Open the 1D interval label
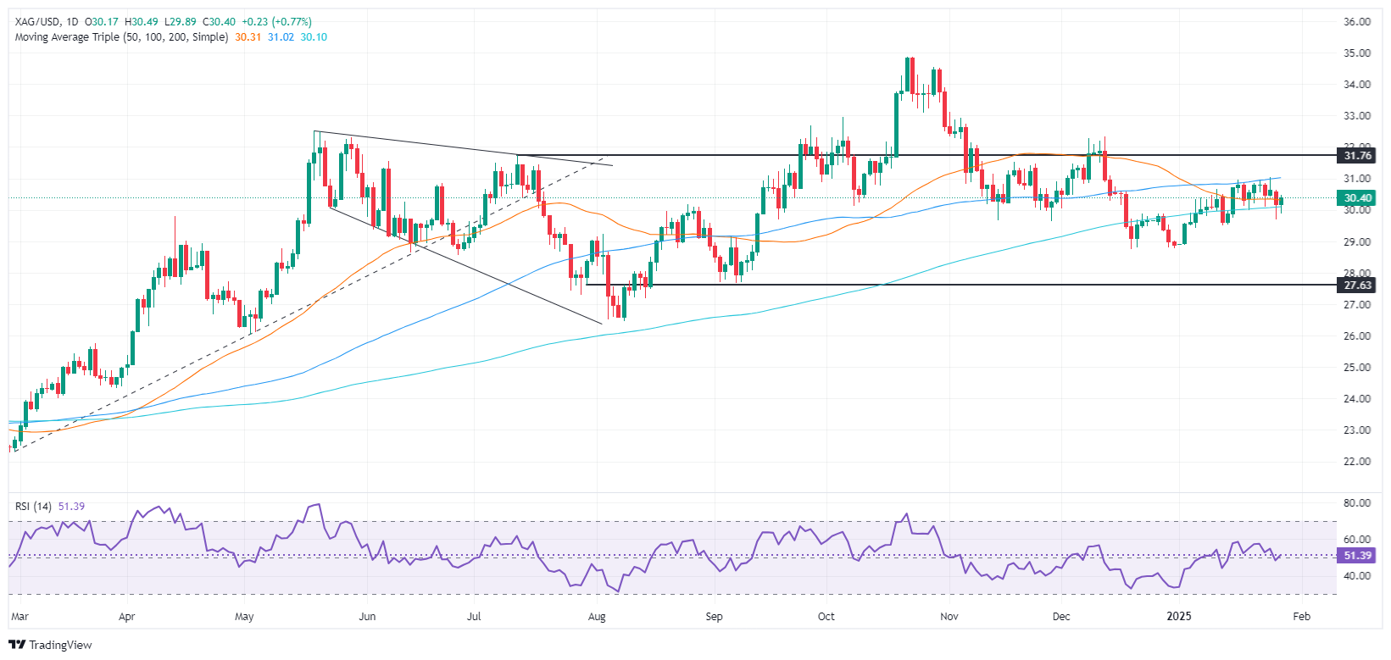 click(x=72, y=22)
